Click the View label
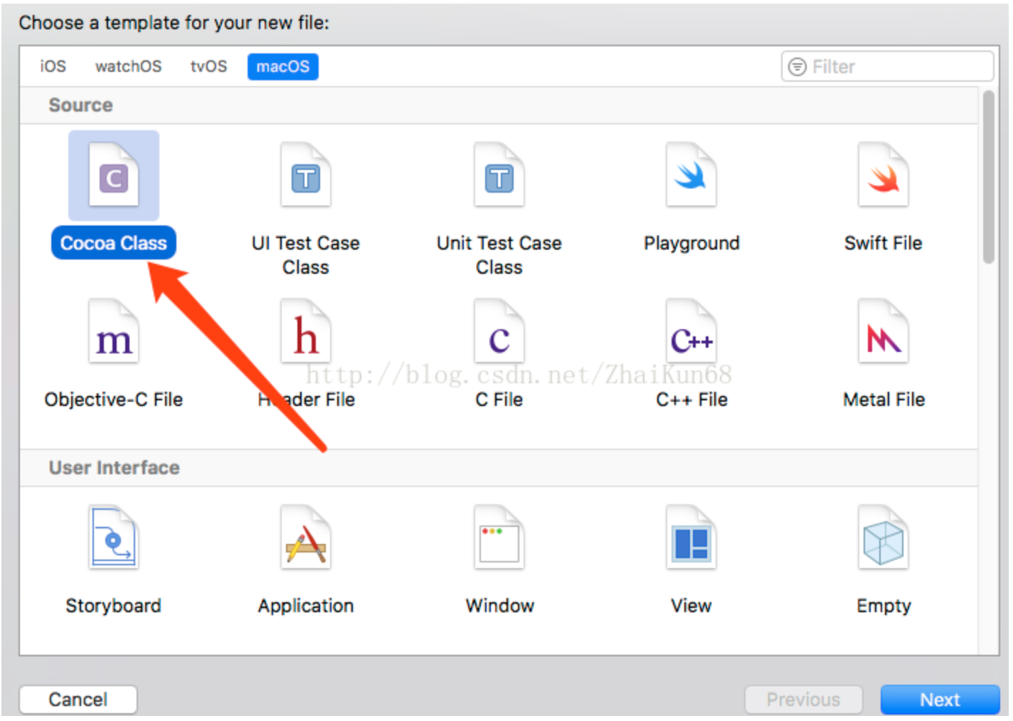 (x=691, y=606)
